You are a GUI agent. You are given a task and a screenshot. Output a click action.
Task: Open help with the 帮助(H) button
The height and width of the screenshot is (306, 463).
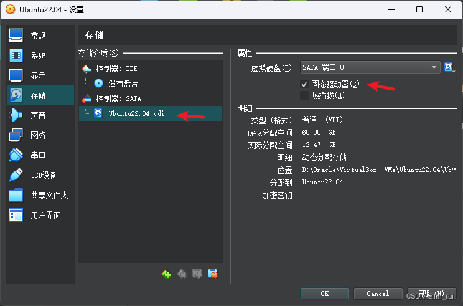coord(431,294)
